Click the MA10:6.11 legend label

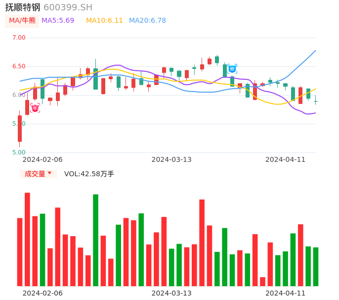click(x=104, y=21)
